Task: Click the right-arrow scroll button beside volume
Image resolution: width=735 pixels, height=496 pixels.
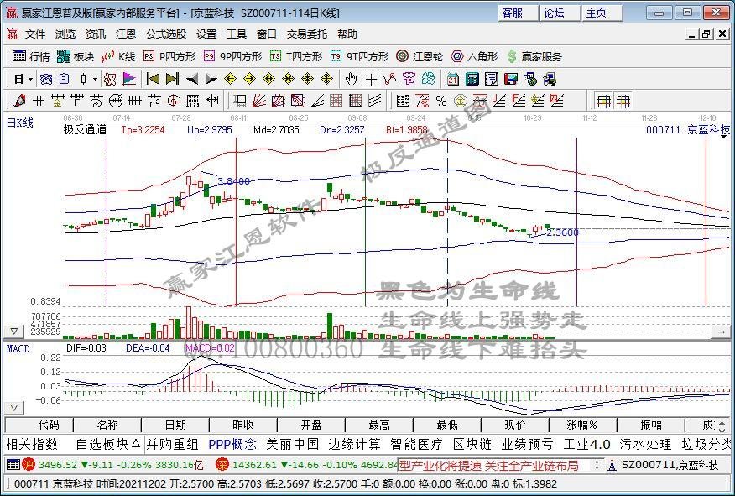Action: pos(721,332)
